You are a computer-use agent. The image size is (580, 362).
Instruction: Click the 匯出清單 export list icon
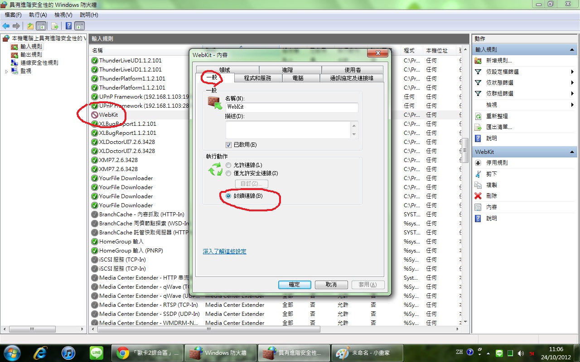[x=478, y=127]
